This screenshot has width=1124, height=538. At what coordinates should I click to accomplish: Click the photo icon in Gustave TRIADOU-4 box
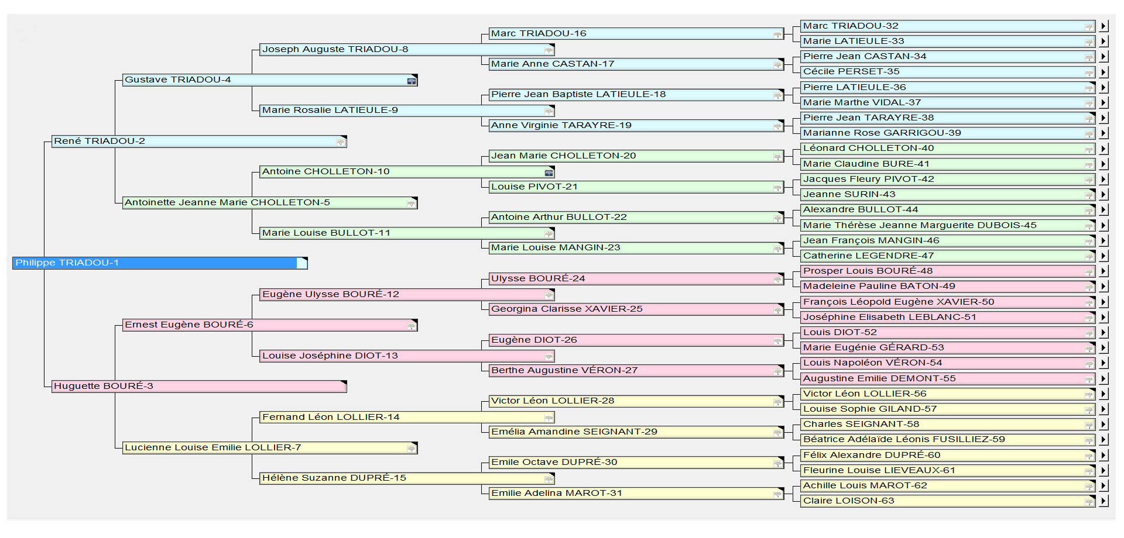click(x=412, y=81)
